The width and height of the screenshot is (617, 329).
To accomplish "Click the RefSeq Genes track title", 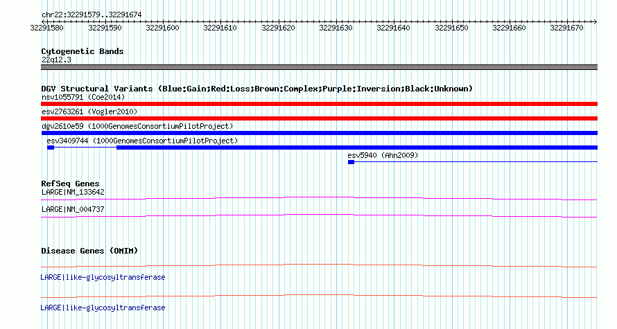I will pyautogui.click(x=71, y=184).
